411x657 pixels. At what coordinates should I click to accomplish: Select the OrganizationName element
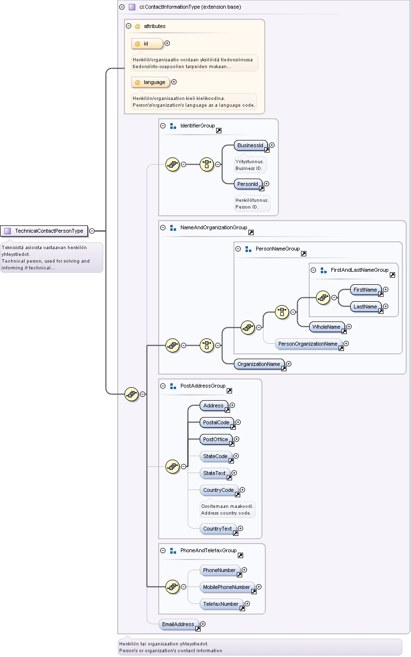[259, 364]
